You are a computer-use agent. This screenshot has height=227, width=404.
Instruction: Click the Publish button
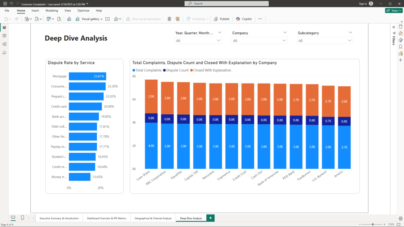pos(222,19)
